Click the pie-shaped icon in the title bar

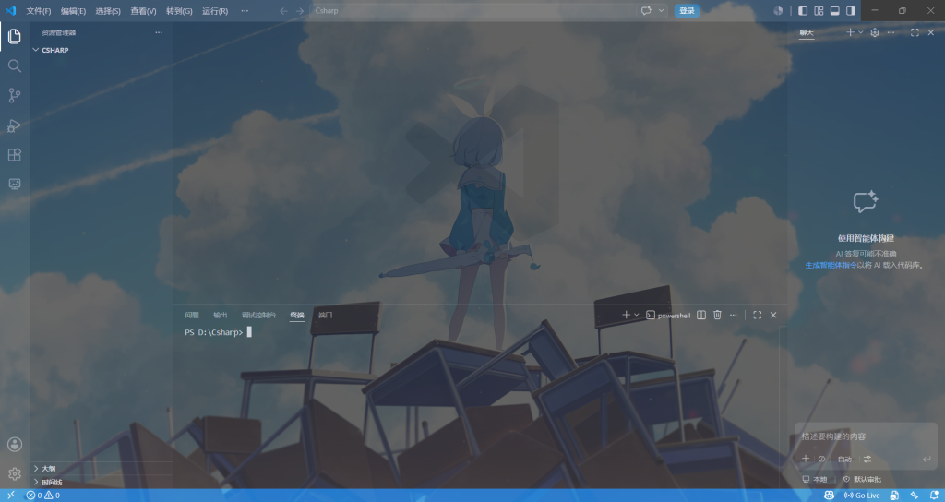[778, 11]
